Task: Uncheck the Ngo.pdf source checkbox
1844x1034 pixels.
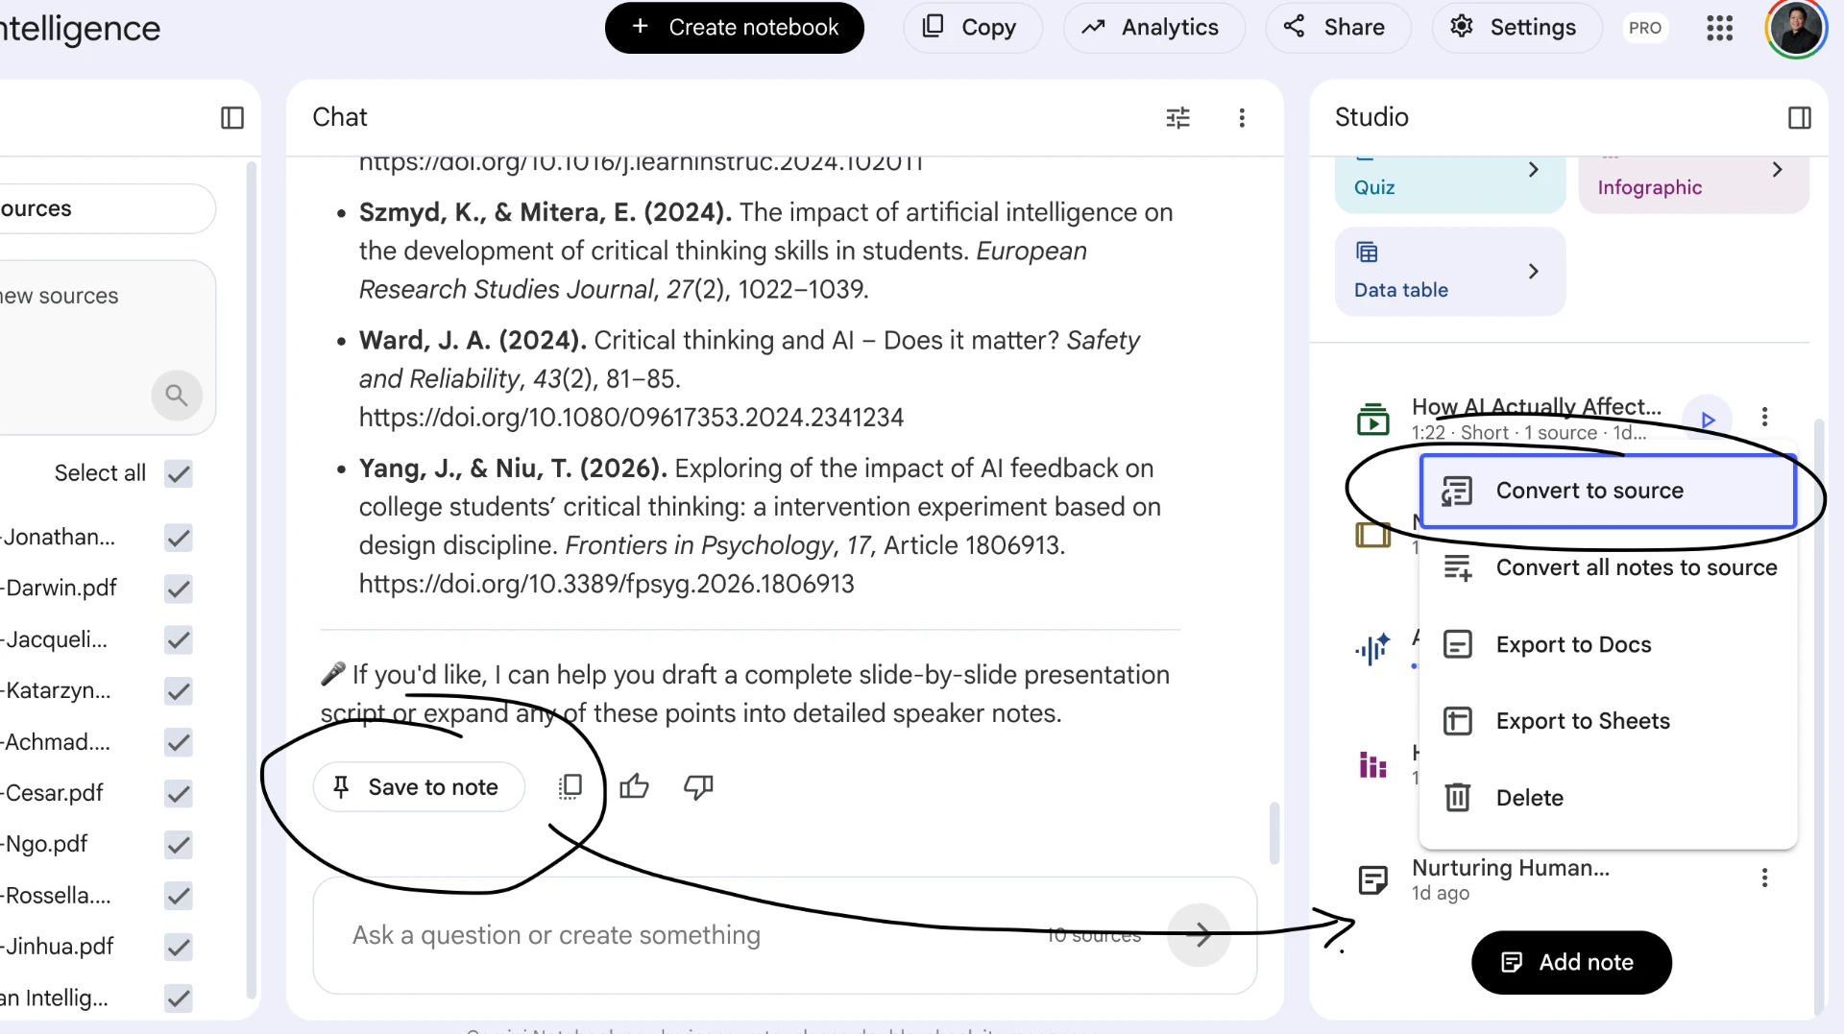Action: click(179, 845)
